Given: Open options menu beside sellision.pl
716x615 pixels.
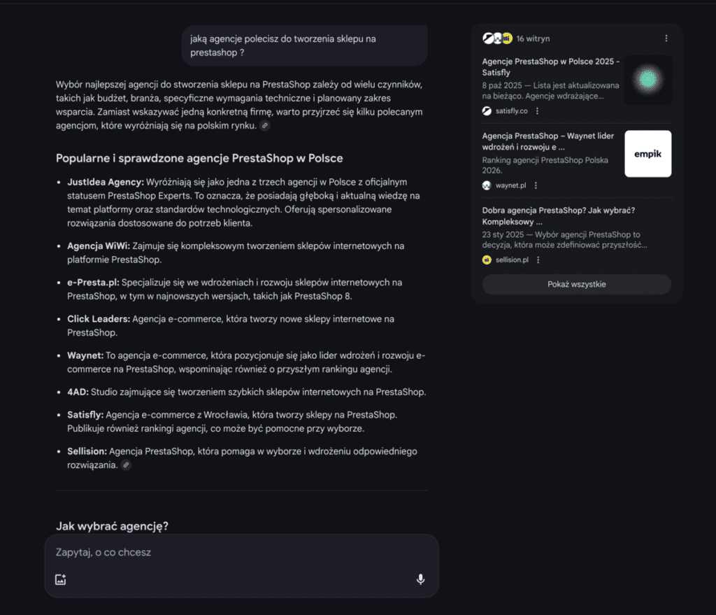Looking at the screenshot, I should click(x=538, y=260).
